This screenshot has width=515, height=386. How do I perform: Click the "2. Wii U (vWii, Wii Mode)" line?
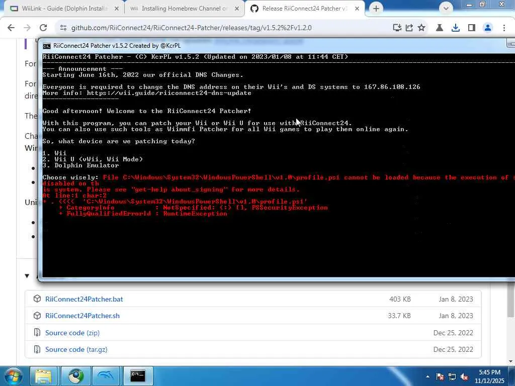coord(93,159)
